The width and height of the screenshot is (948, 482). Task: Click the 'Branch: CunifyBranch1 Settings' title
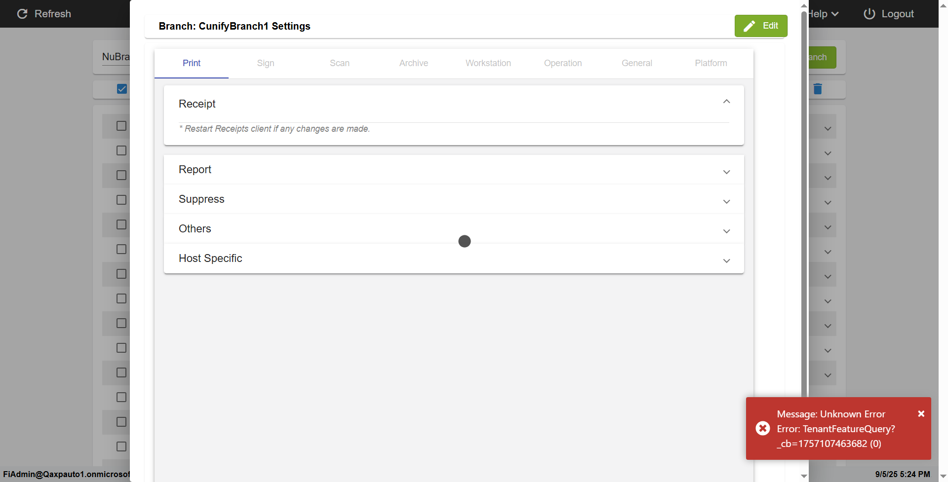click(235, 26)
